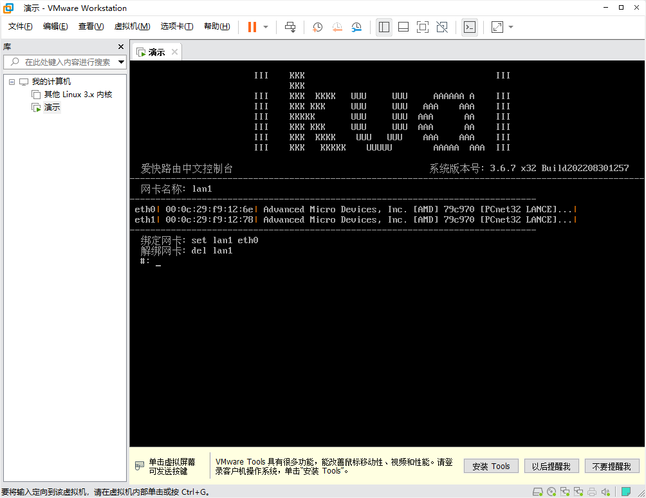Open the snapshot manager icon

356,27
